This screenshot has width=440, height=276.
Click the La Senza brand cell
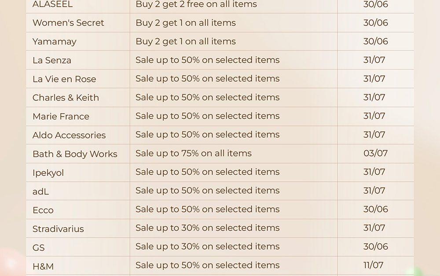[78, 60]
